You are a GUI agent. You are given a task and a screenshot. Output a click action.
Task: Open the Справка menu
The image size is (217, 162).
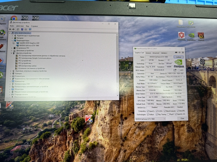(34, 26)
